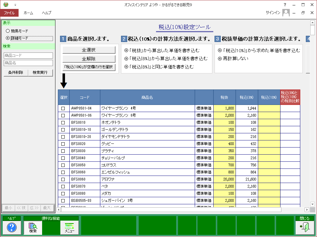Image resolution: width=317 pixels, height=237 pixels.
Task: Click the 検索 magnifier icon in green bar
Action: (33, 227)
